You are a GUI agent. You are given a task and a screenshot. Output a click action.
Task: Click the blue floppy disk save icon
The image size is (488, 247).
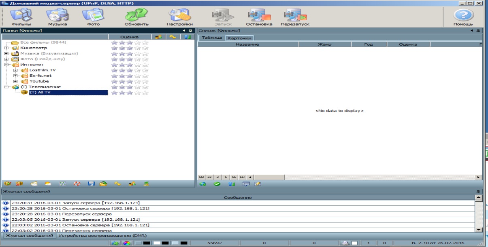tap(91, 184)
